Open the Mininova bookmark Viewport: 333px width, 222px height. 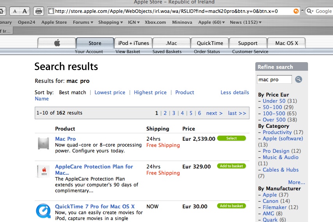182,22
